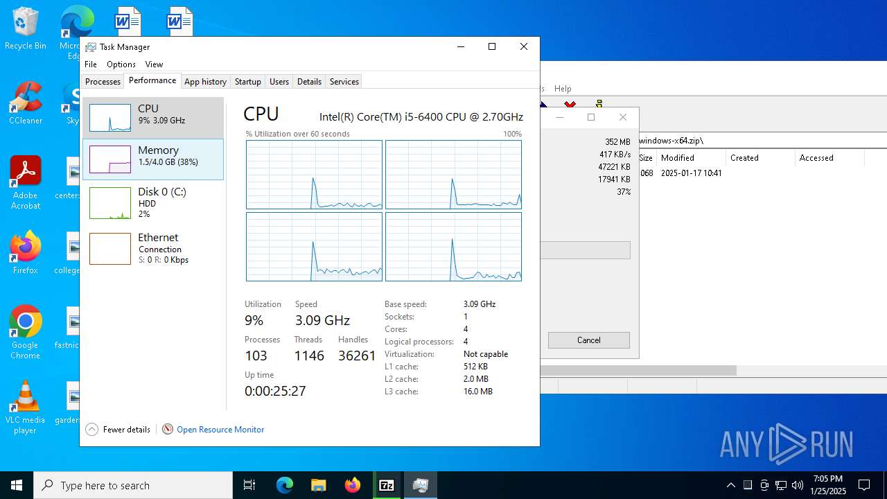887x499 pixels.
Task: Open Task View on taskbar
Action: tap(249, 485)
